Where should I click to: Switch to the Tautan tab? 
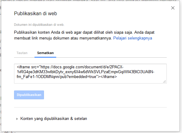tap(22, 53)
